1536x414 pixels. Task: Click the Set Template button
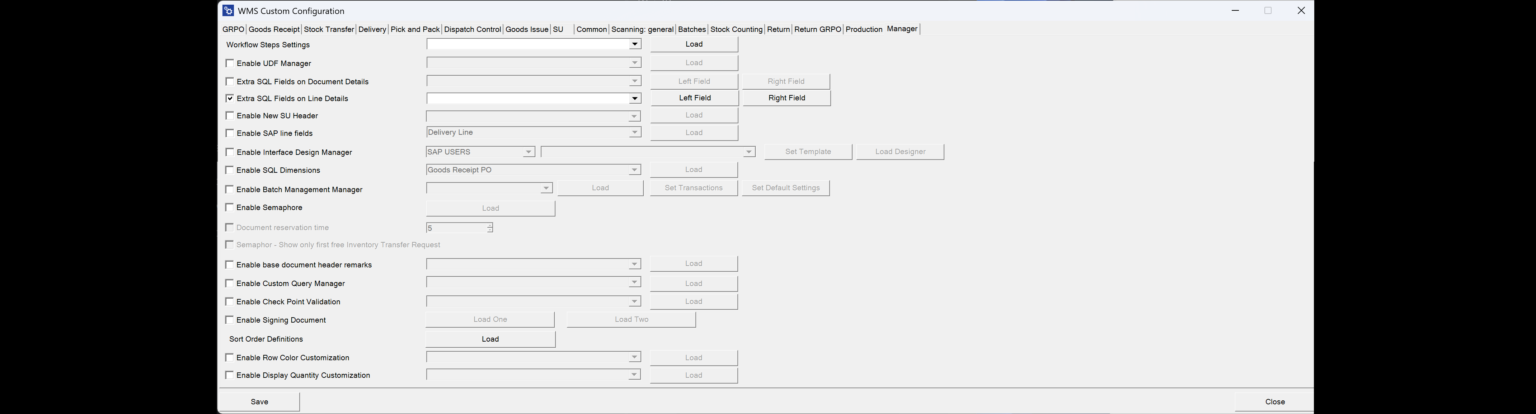[x=808, y=152]
